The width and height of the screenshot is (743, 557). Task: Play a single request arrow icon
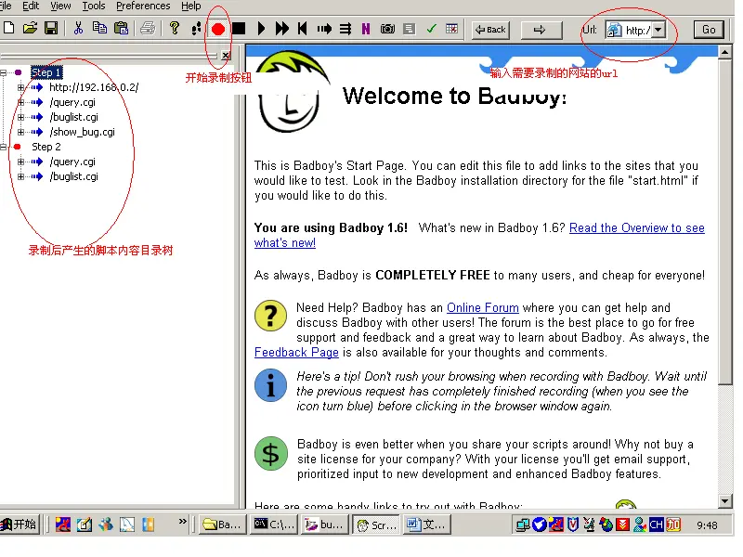(x=324, y=30)
